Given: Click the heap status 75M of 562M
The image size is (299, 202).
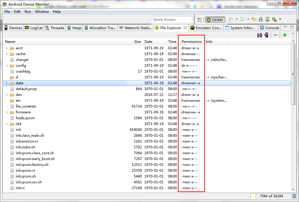Looking at the screenshot, I should tap(271, 196).
